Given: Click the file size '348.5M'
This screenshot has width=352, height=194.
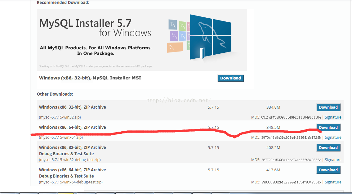Looking at the screenshot, I should tap(273, 128).
